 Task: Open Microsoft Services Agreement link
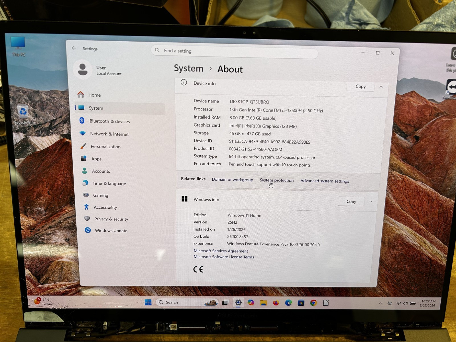(x=221, y=251)
